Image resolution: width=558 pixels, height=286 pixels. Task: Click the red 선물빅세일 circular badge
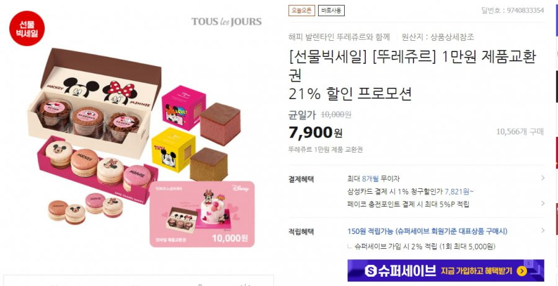pyautogui.click(x=27, y=28)
